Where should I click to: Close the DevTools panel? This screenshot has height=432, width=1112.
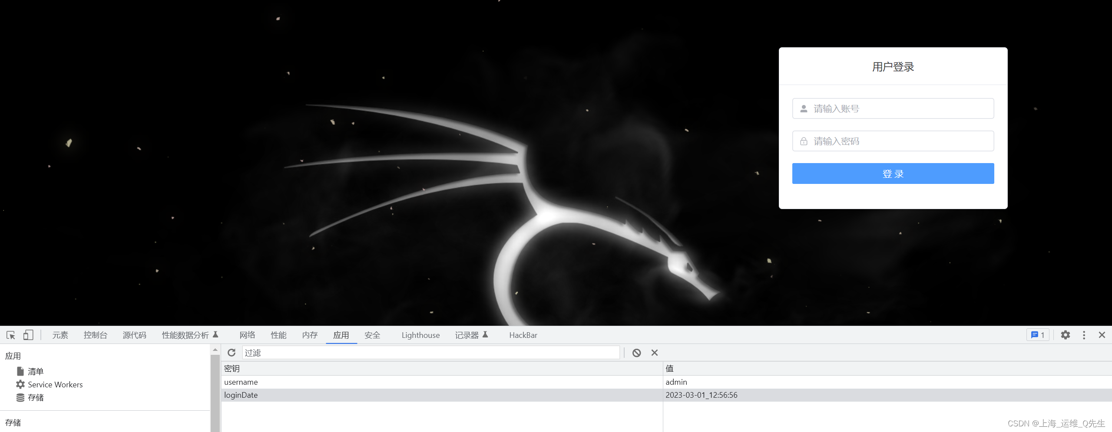click(x=1102, y=335)
